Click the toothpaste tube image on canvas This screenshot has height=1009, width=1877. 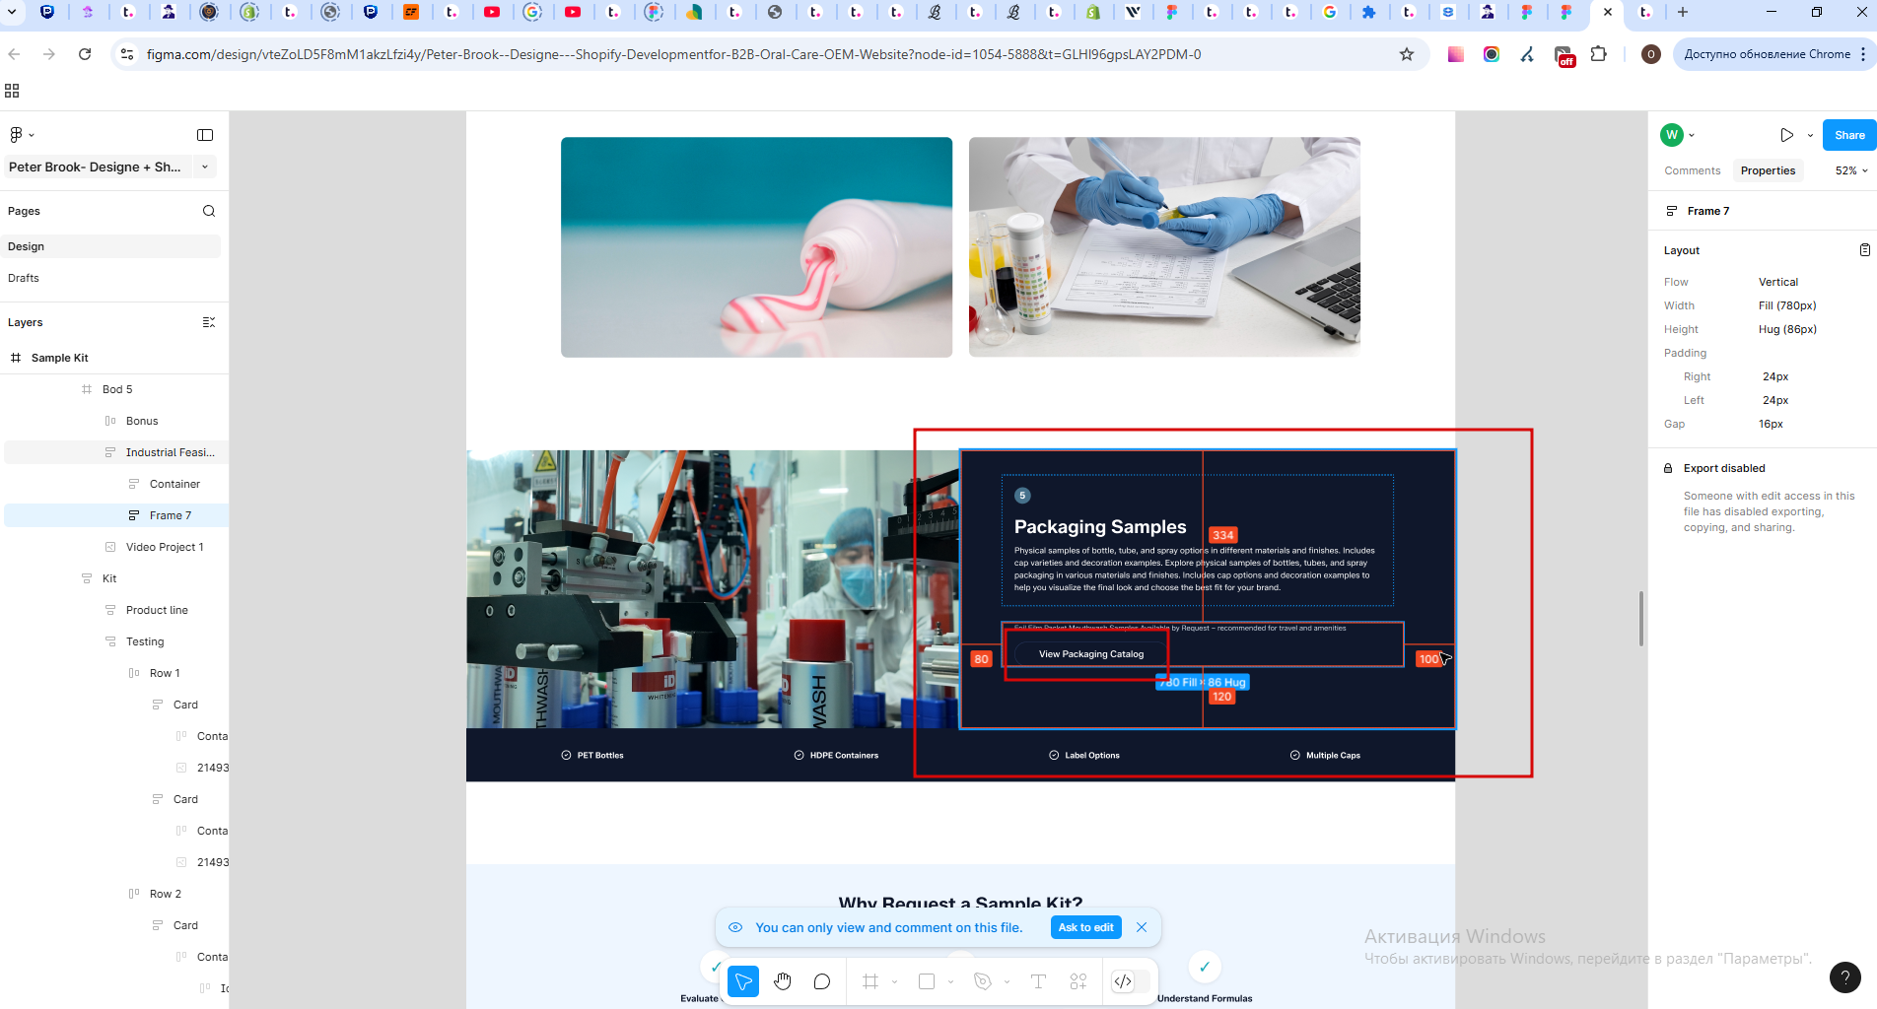[756, 246]
